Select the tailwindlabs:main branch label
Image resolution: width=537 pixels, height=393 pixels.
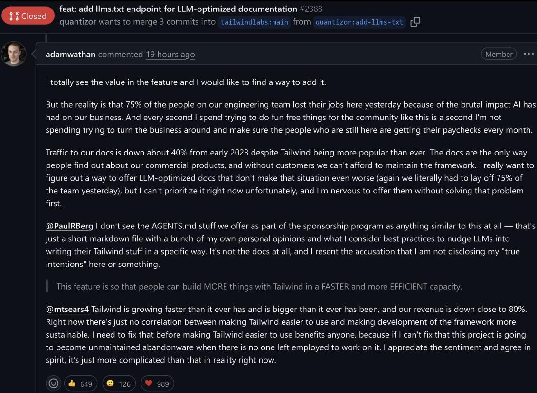pos(254,22)
